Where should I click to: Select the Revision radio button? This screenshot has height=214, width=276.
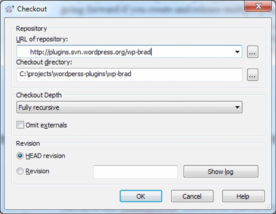20,171
